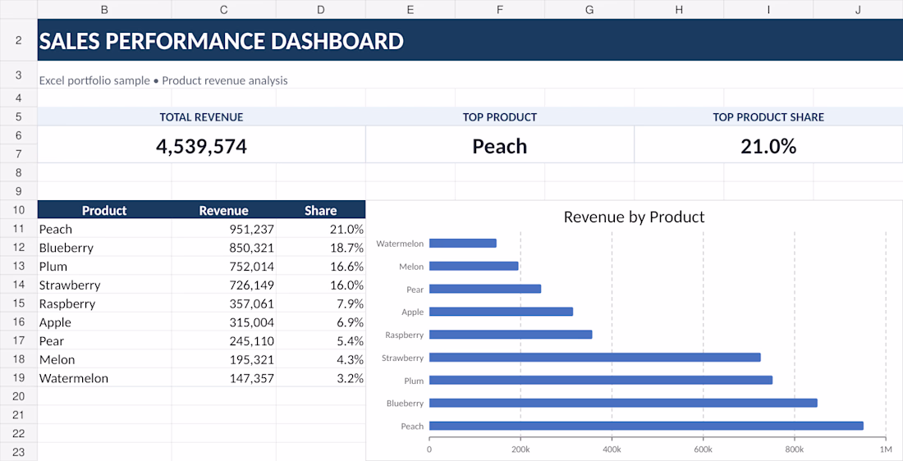Select row 23 header
This screenshot has height=461, width=903.
click(18, 452)
